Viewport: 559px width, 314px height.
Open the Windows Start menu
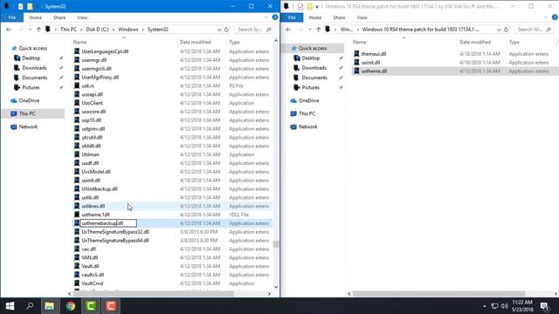10,306
